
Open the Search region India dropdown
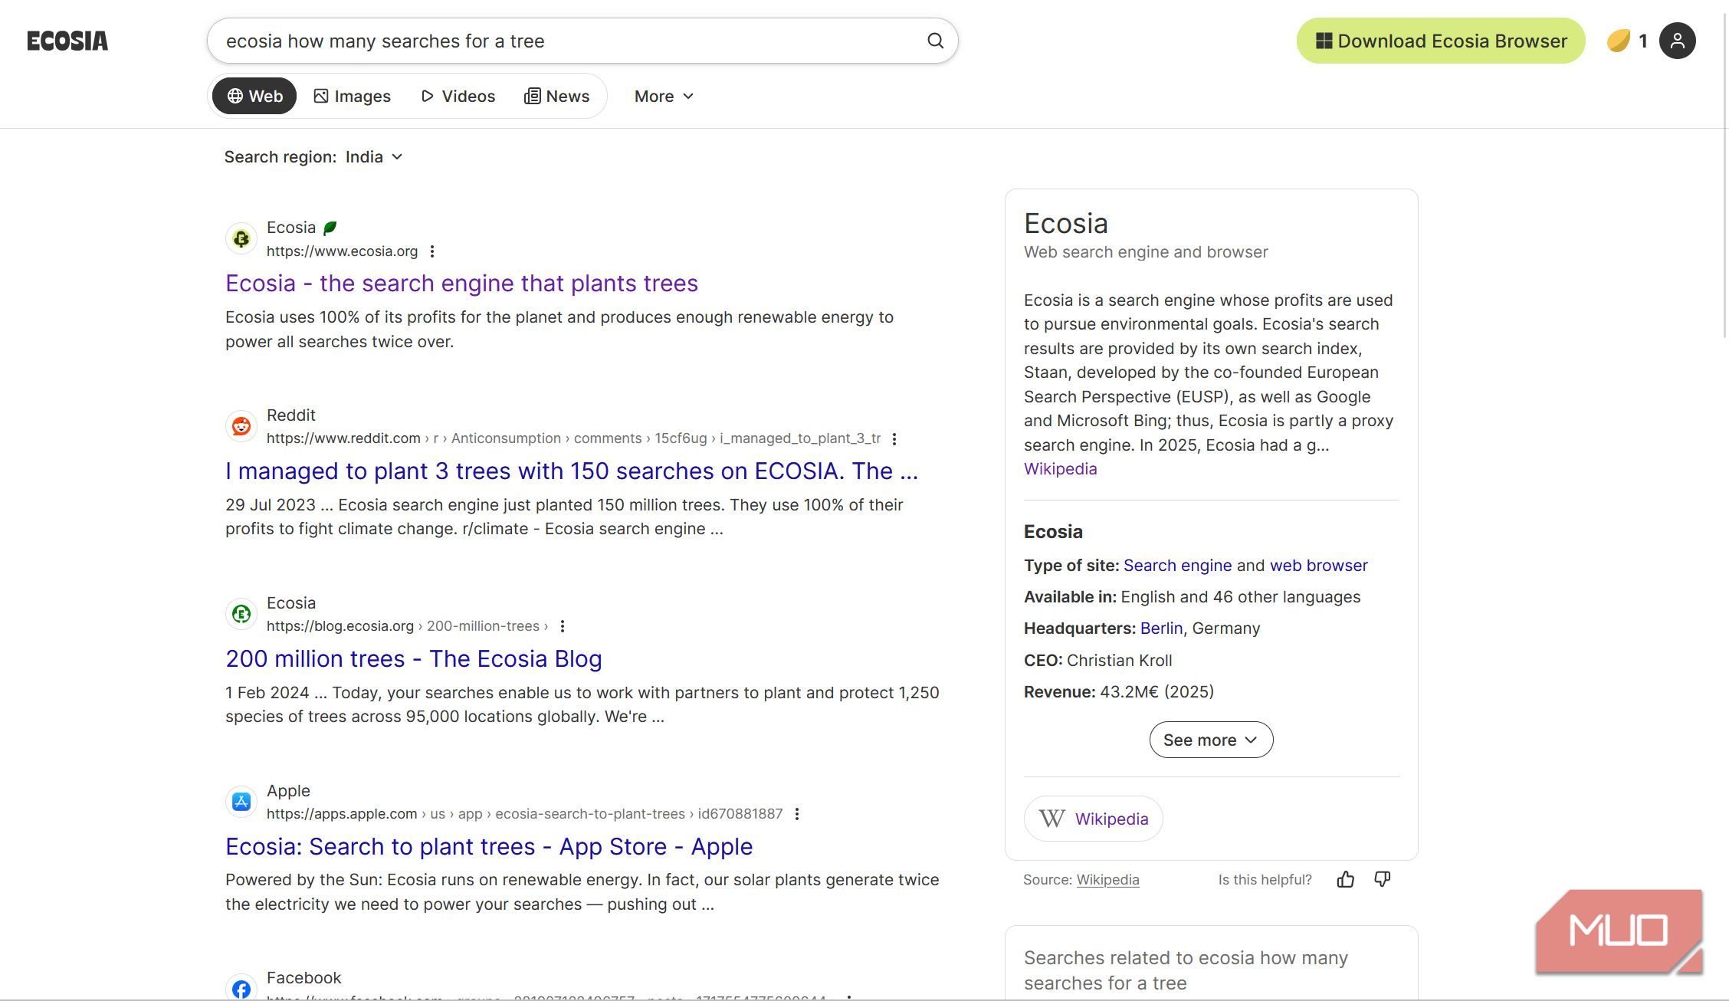[374, 157]
